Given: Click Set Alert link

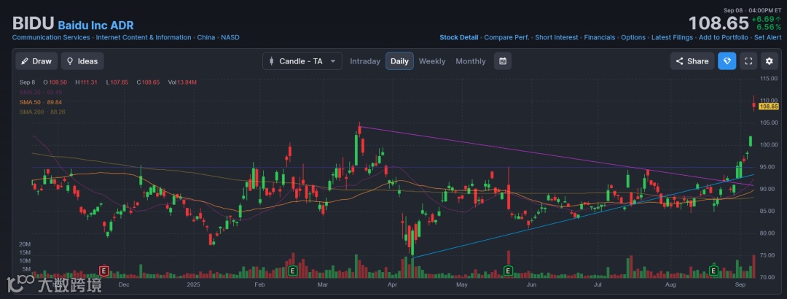Looking at the screenshot, I should [x=767, y=37].
